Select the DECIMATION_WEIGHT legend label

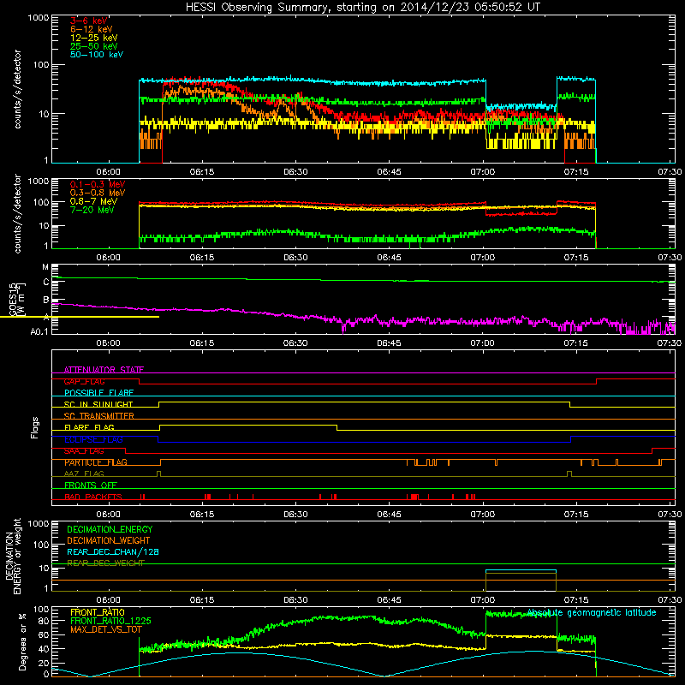tap(109, 540)
